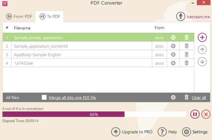The image size is (212, 140).
Task: Open gear settings for AppBody-Sample-English row
Action: coord(173,54)
